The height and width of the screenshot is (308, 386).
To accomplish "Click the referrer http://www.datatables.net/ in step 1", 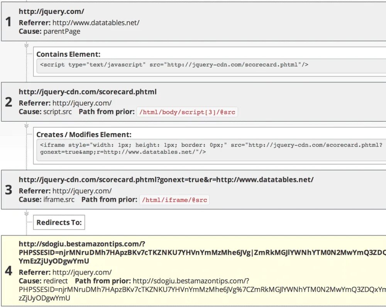I will coord(96,23).
